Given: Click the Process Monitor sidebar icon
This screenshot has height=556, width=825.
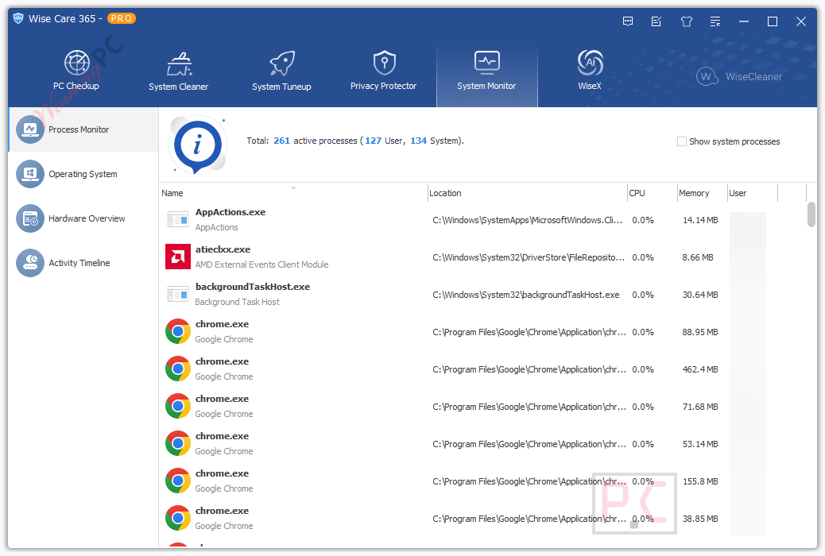Looking at the screenshot, I should click(x=30, y=129).
